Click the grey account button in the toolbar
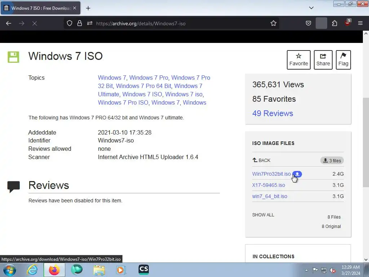This screenshot has width=369, height=277. [321, 23]
